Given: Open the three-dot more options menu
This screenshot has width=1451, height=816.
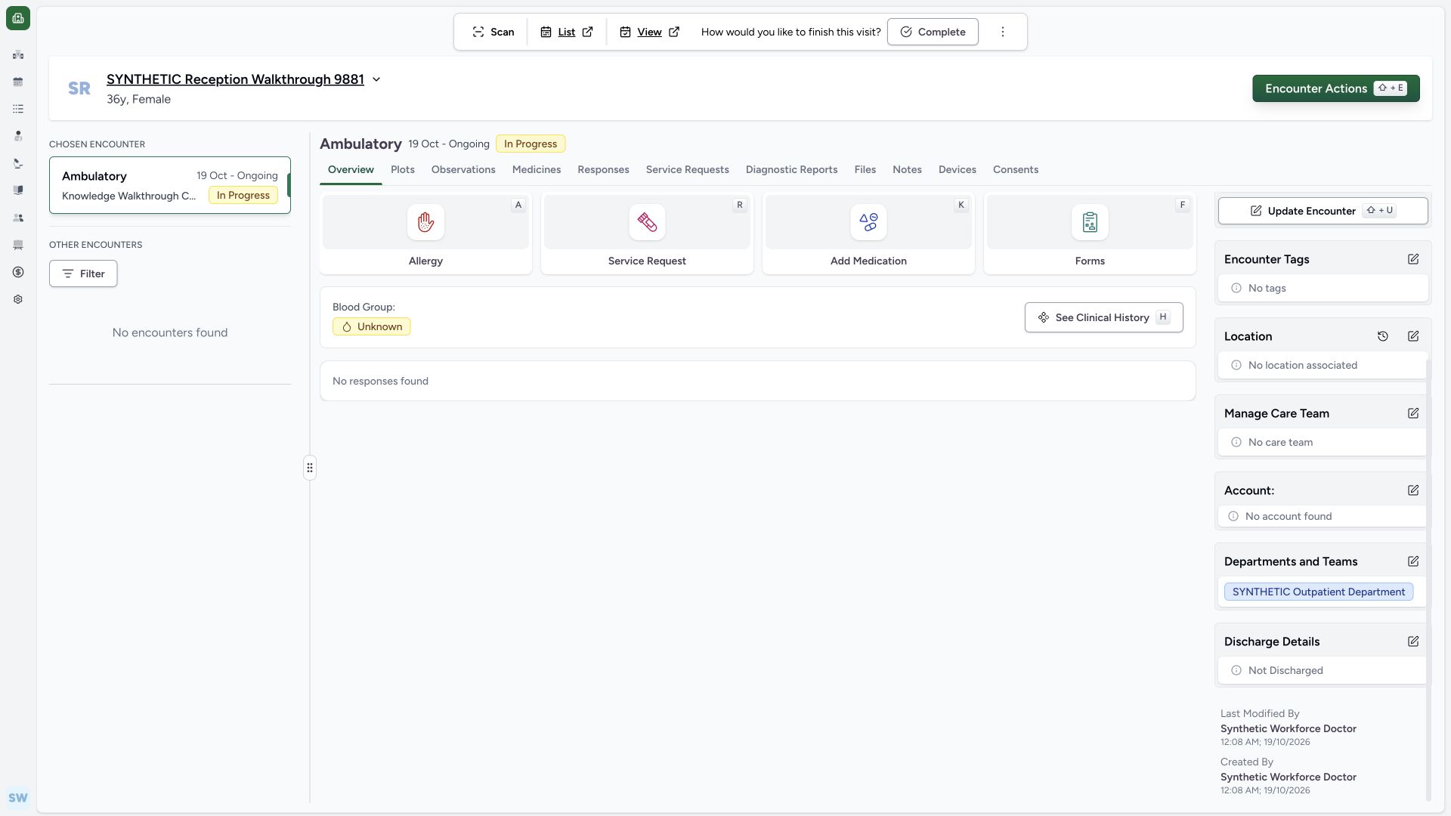Looking at the screenshot, I should 1003,32.
